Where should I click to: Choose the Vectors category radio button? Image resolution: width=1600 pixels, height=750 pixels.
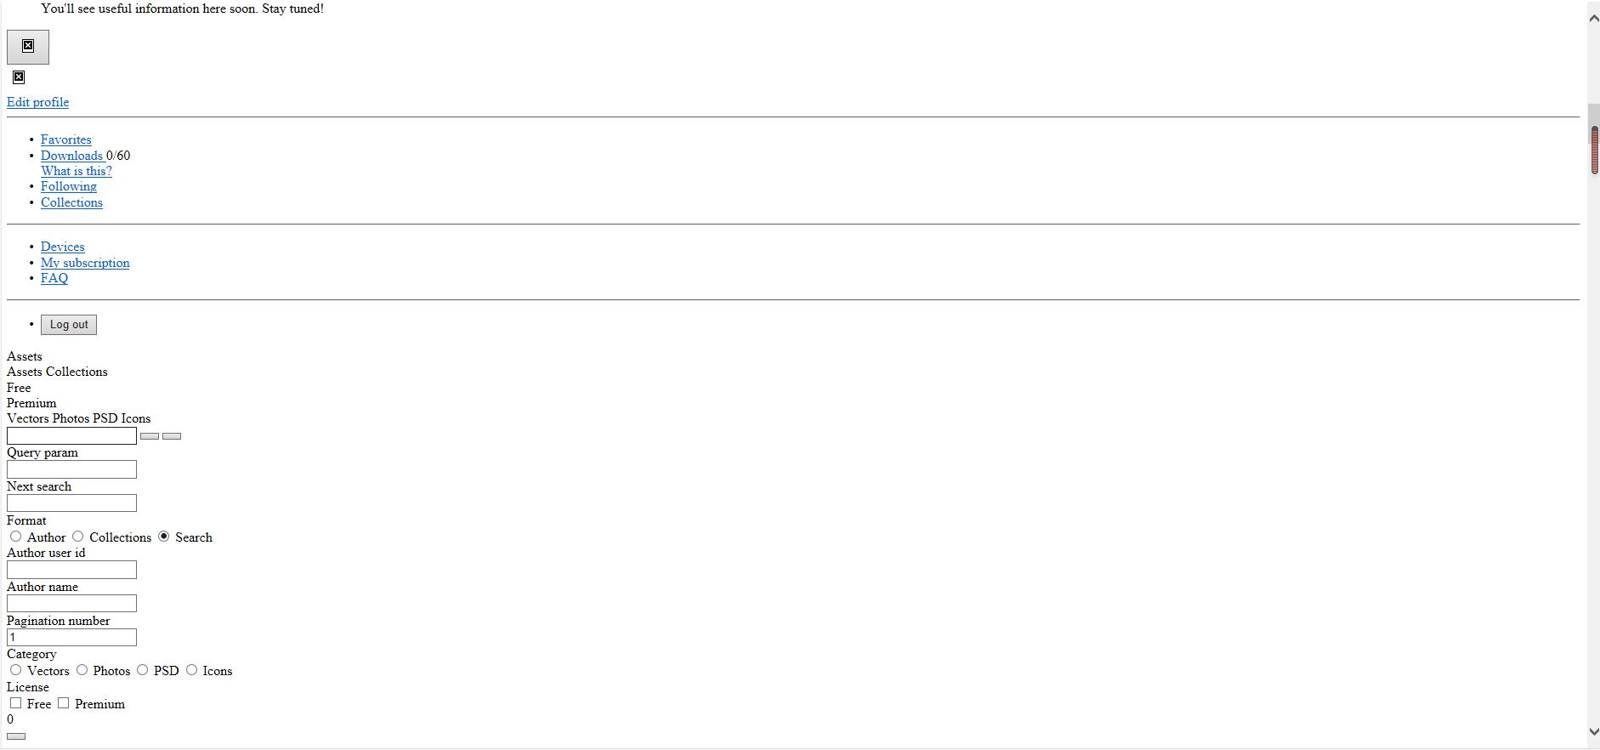[15, 670]
